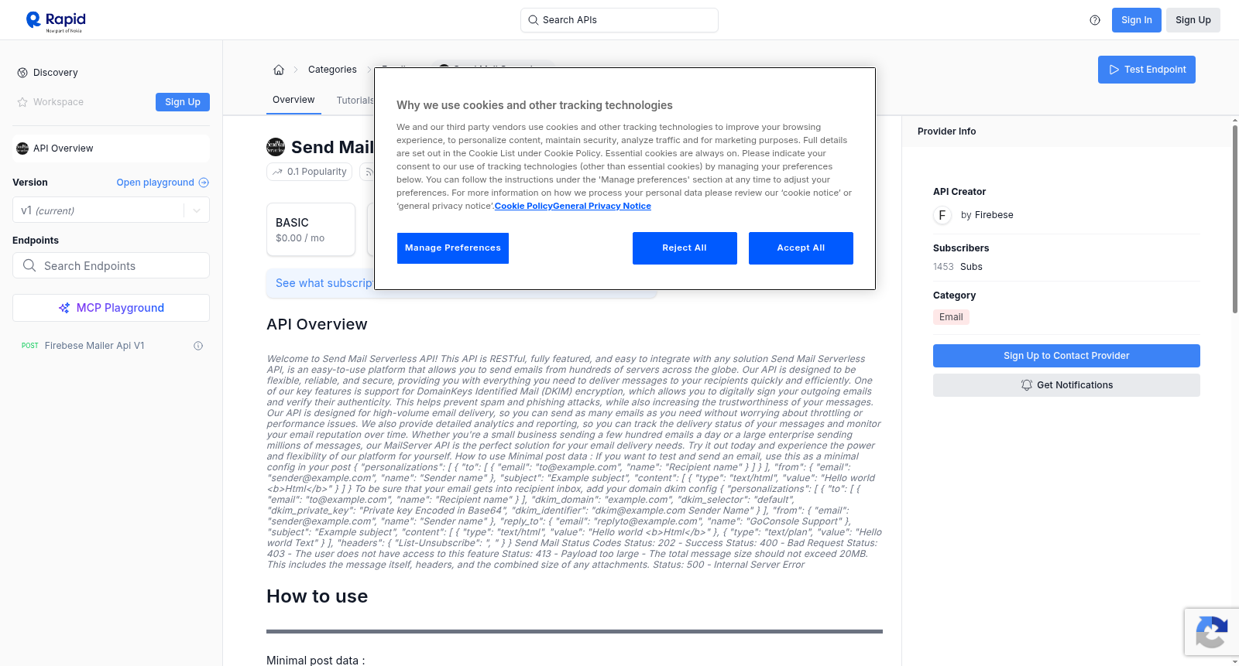Click the info icon beside Firebese Mailer Api
Screen dimensions: 1239x666
tap(198, 346)
